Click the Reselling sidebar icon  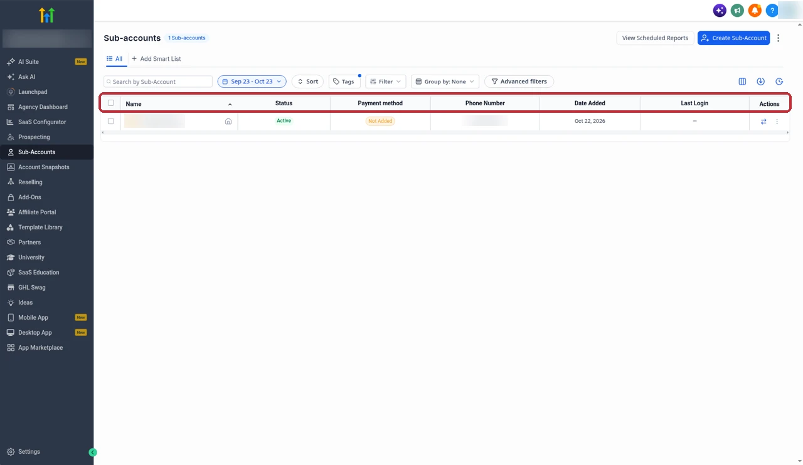[11, 182]
